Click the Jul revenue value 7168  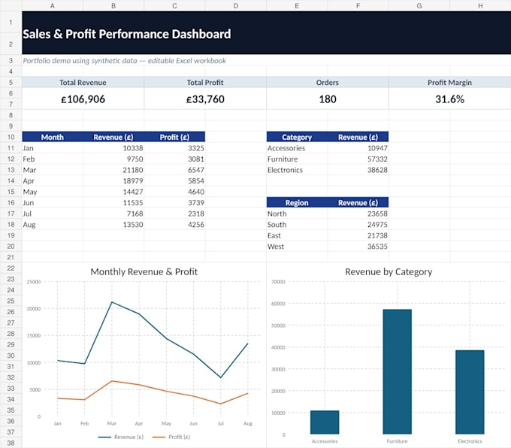(x=135, y=213)
